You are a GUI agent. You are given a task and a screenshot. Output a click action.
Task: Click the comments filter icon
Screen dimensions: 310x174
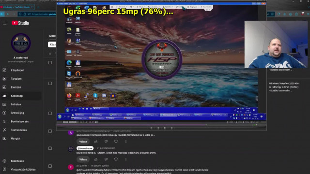point(50,53)
